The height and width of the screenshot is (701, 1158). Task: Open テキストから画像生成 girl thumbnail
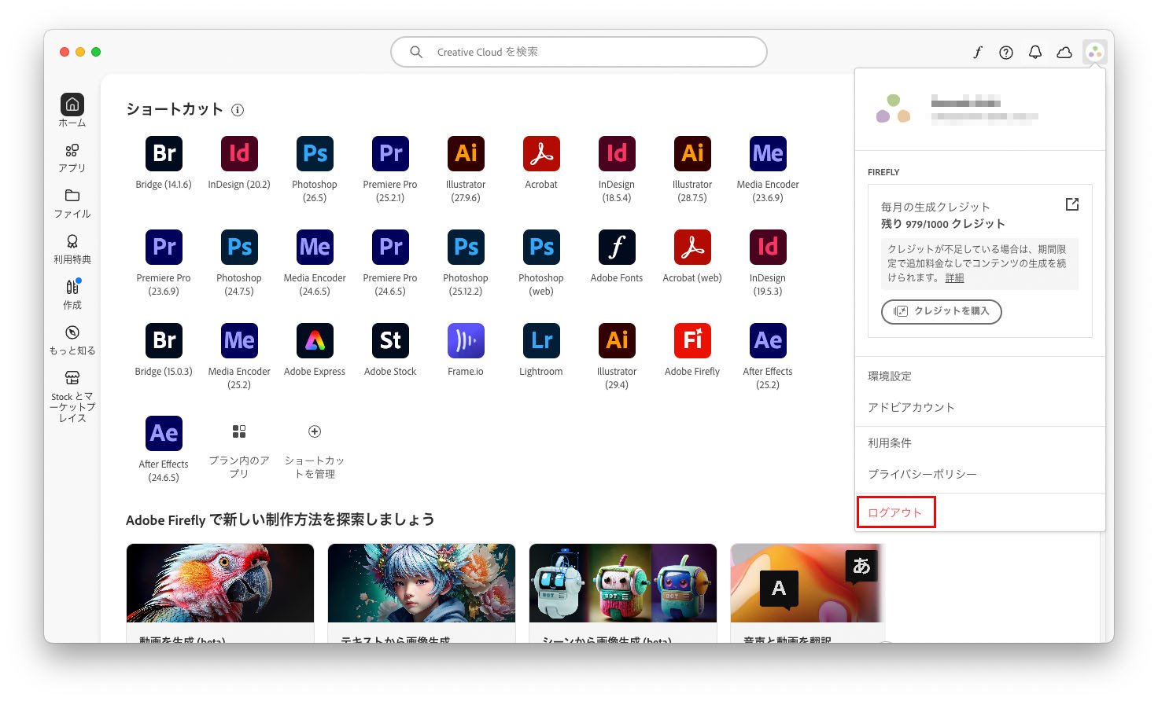[422, 583]
